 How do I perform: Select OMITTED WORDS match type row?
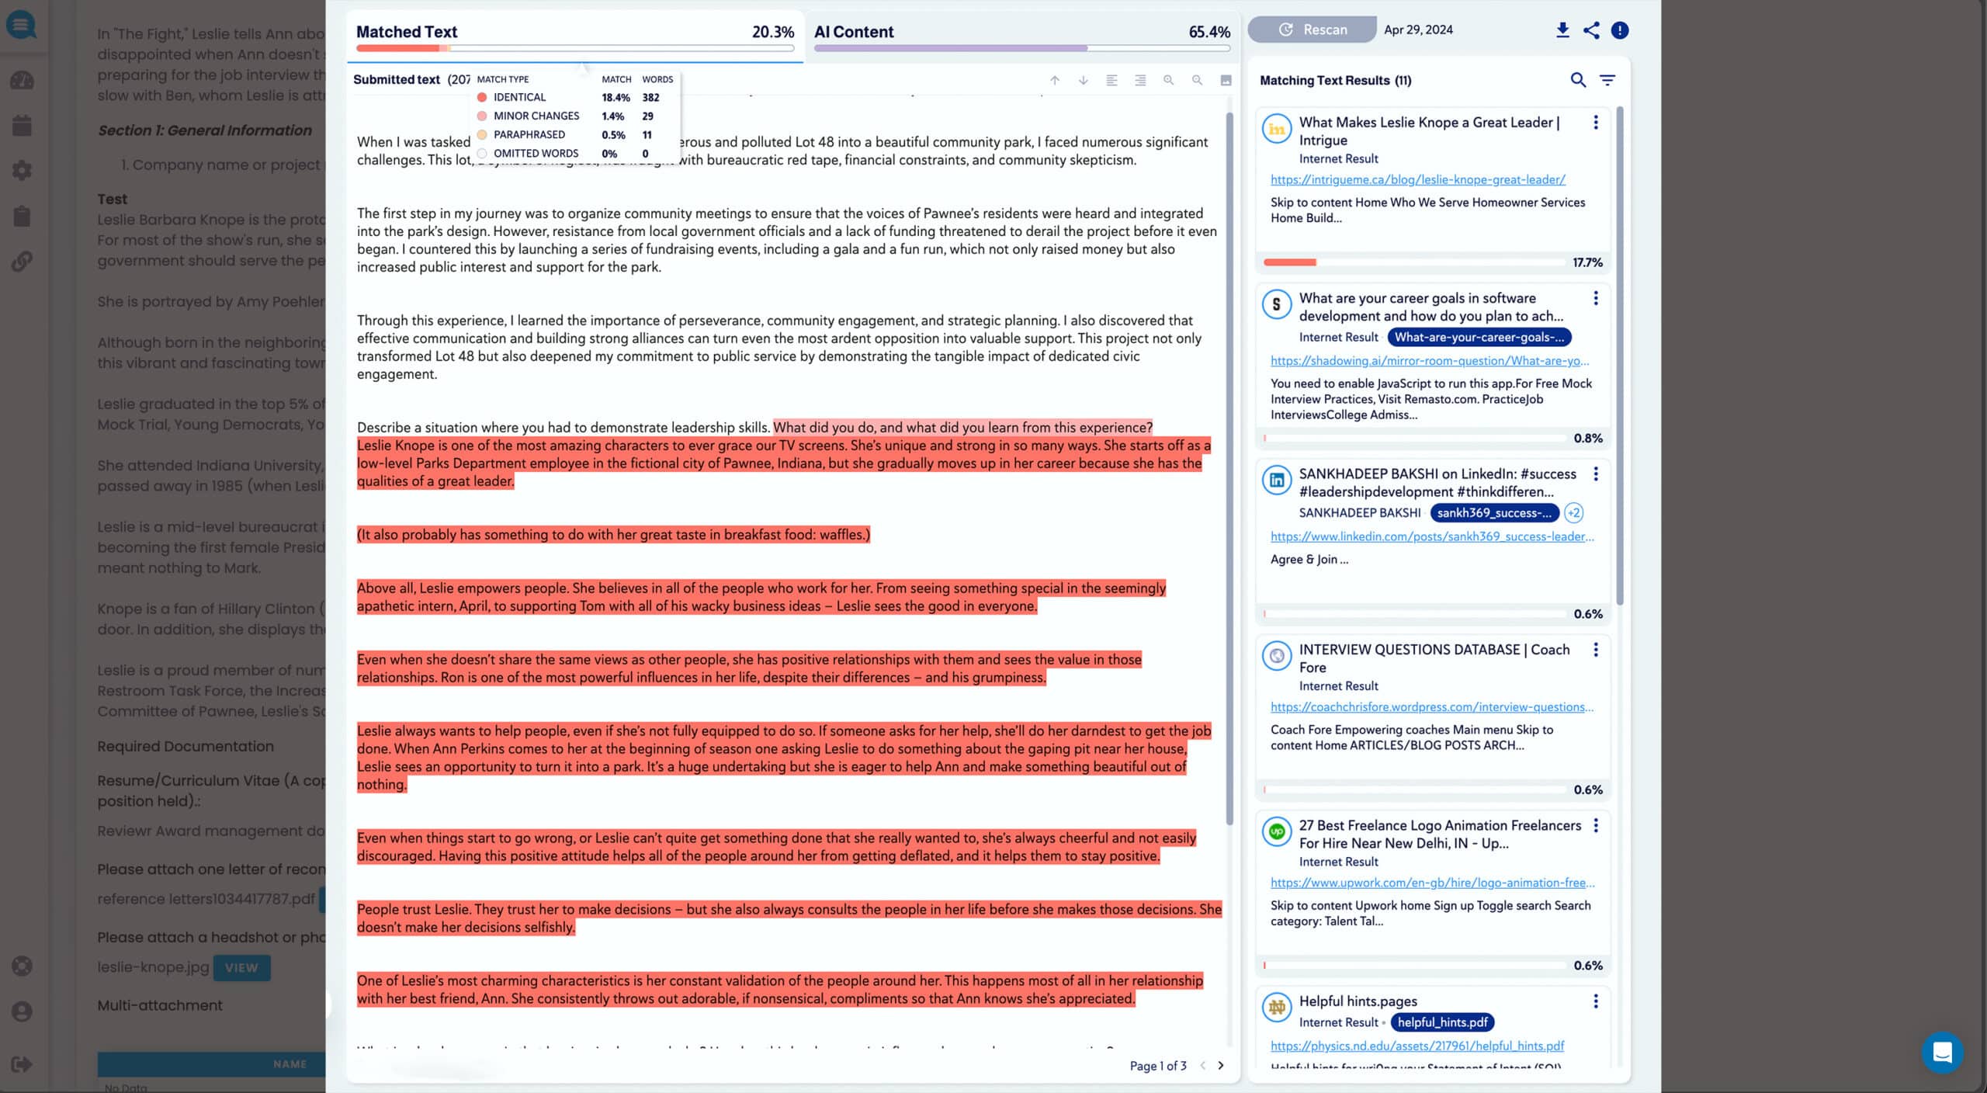point(575,154)
